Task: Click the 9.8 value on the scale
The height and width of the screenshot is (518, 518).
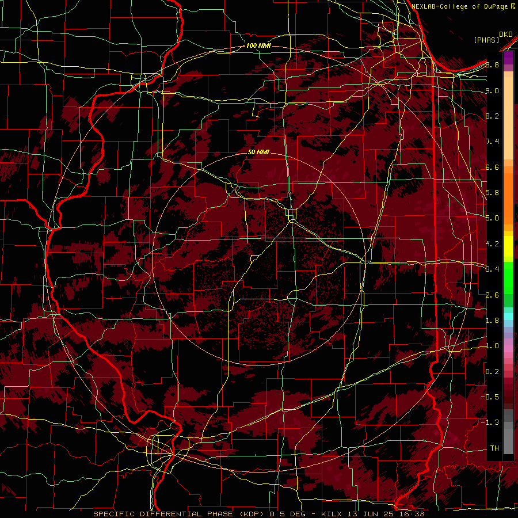Action: pos(492,65)
